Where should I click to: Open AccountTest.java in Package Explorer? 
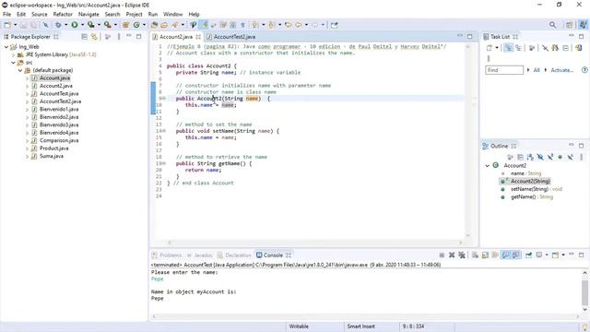coord(59,94)
